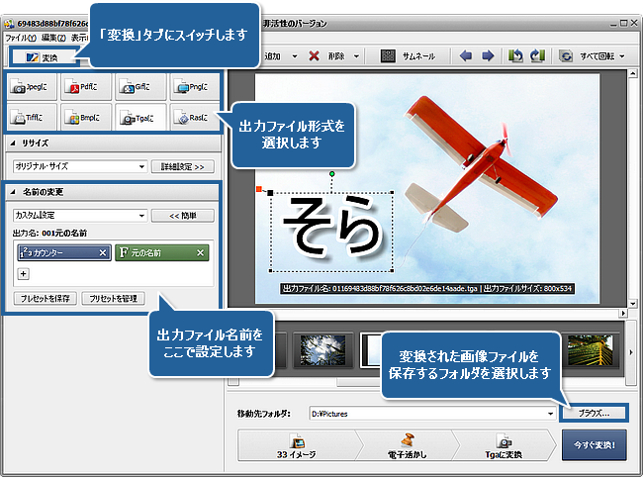The image size is (643, 478).
Task: Open the 編集 menu
Action: [53, 38]
